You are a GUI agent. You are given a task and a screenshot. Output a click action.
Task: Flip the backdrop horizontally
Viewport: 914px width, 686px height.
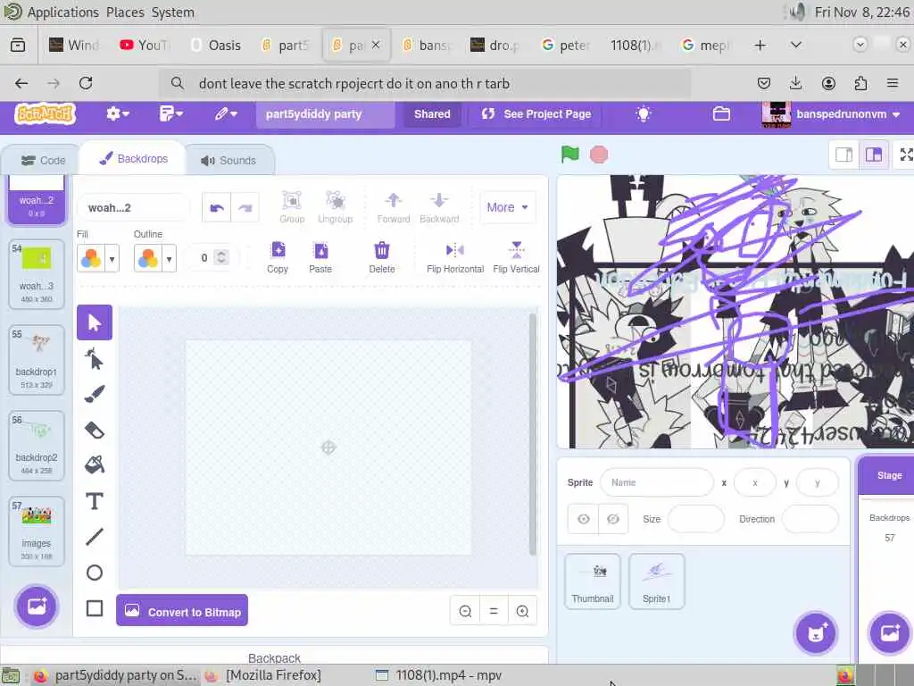pos(455,257)
